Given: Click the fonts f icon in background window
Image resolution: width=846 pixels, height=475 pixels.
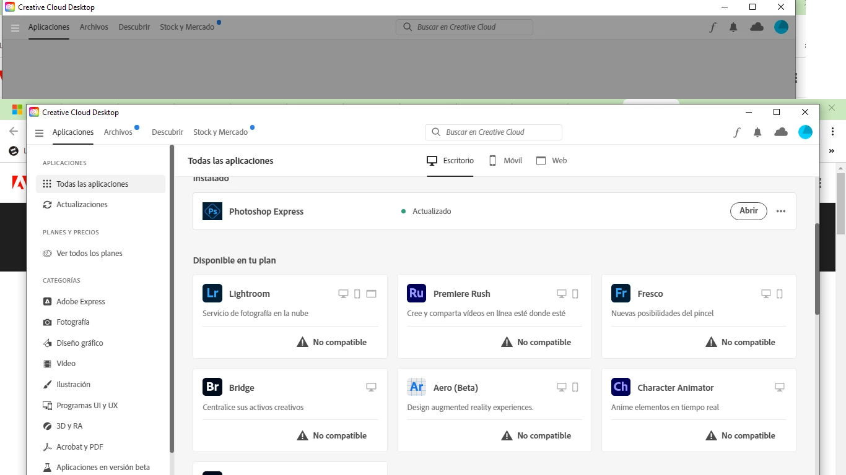Looking at the screenshot, I should pyautogui.click(x=712, y=27).
